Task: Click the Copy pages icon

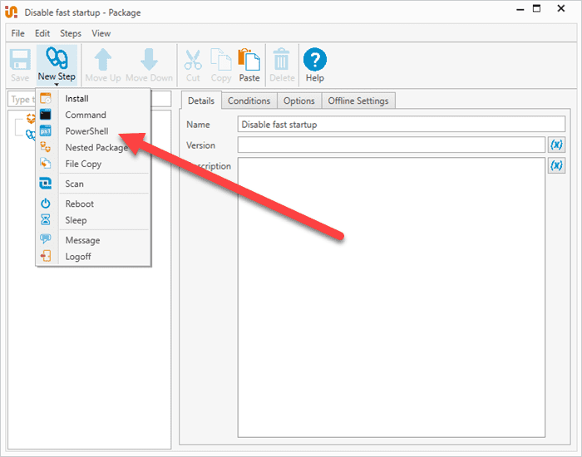Action: point(221,59)
